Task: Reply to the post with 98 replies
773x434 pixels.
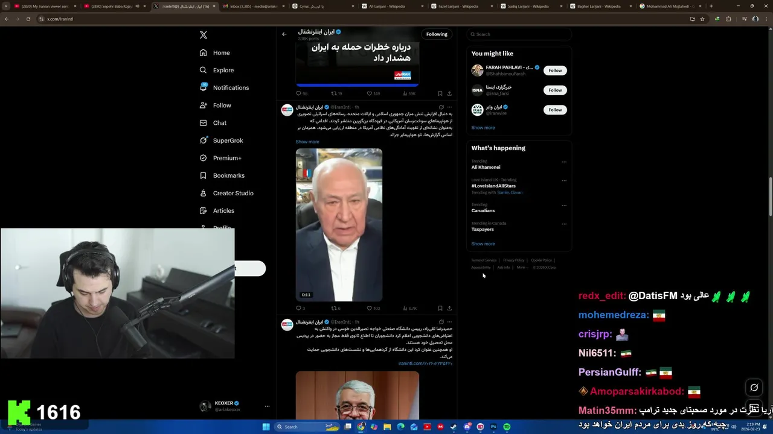Action: tap(301, 93)
